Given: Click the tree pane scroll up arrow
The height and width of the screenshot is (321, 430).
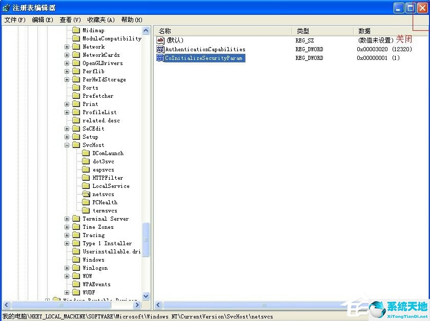Looking at the screenshot, I should pyautogui.click(x=146, y=30).
